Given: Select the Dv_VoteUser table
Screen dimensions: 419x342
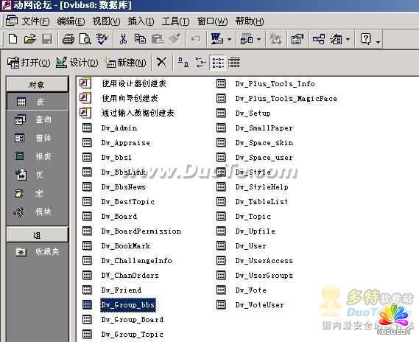Looking at the screenshot, I should click(x=259, y=305).
